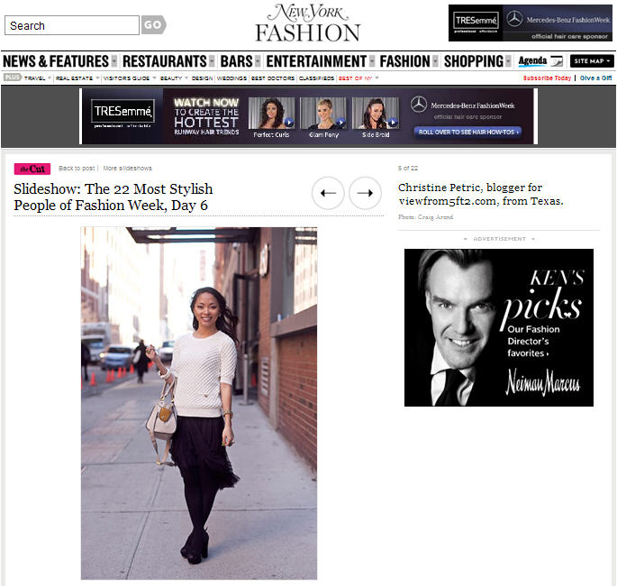Open the More slideshows link
The width and height of the screenshot is (617, 586).
point(127,169)
